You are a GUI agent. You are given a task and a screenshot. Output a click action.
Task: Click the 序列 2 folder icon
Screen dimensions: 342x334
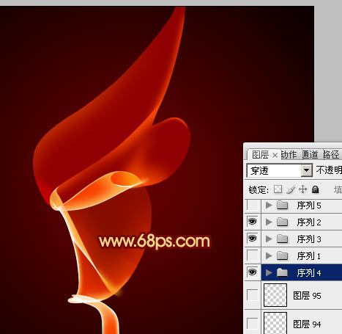283,222
